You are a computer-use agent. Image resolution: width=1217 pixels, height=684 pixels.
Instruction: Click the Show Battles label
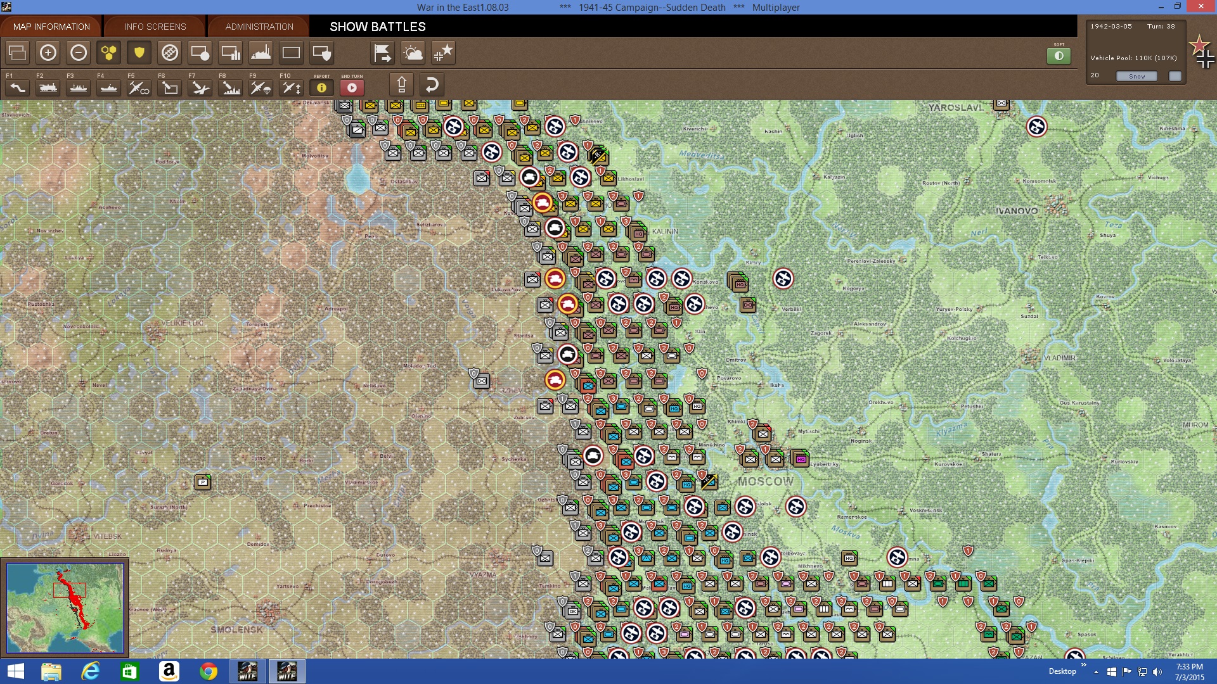click(378, 27)
